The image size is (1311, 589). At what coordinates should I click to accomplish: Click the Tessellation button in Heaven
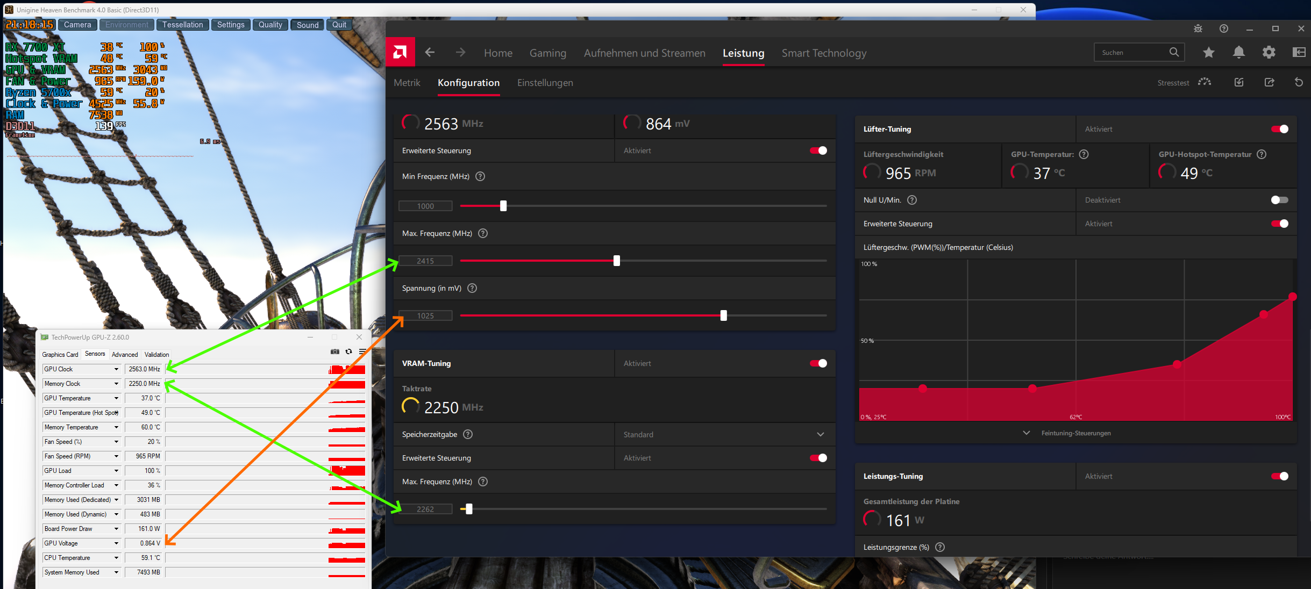pos(182,25)
